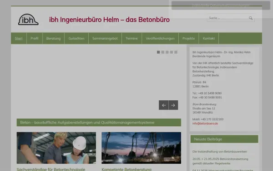Open post Die Instandhaltung von Betonbauwerken
The image size is (273, 171).
click(x=220, y=151)
